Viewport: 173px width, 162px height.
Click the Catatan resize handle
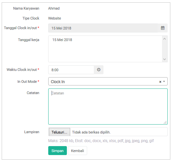(165, 122)
